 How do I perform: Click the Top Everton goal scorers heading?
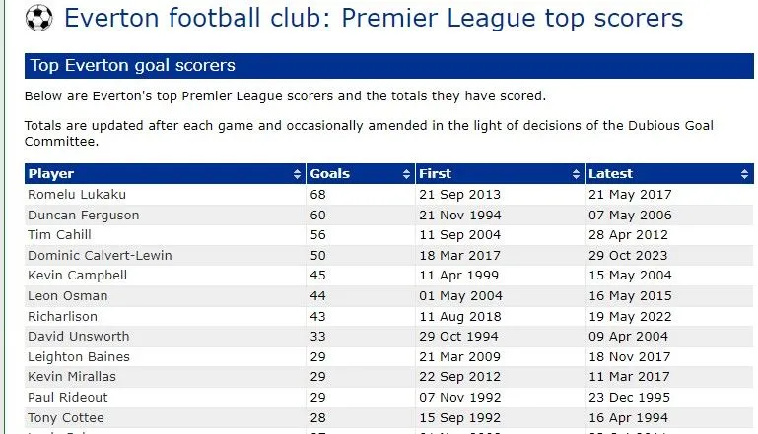point(133,66)
